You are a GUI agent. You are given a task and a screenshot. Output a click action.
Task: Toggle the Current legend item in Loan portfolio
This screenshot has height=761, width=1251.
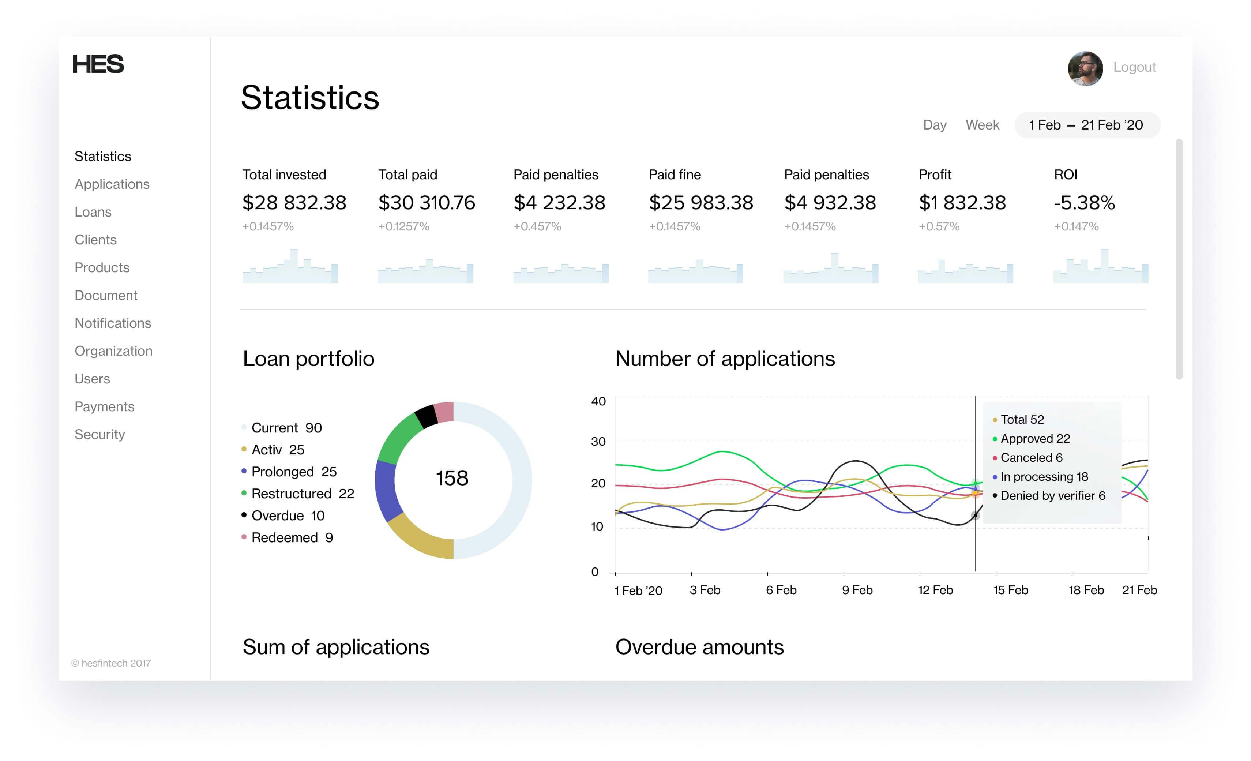coord(286,428)
